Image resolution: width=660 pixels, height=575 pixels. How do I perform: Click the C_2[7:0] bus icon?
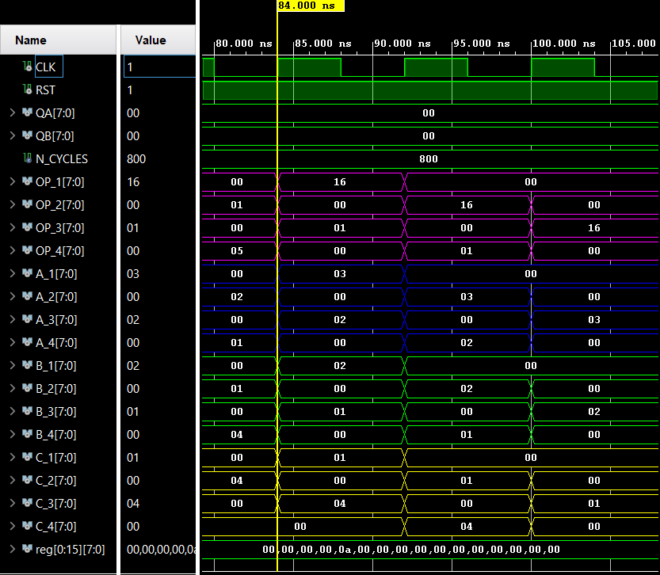[x=28, y=480]
